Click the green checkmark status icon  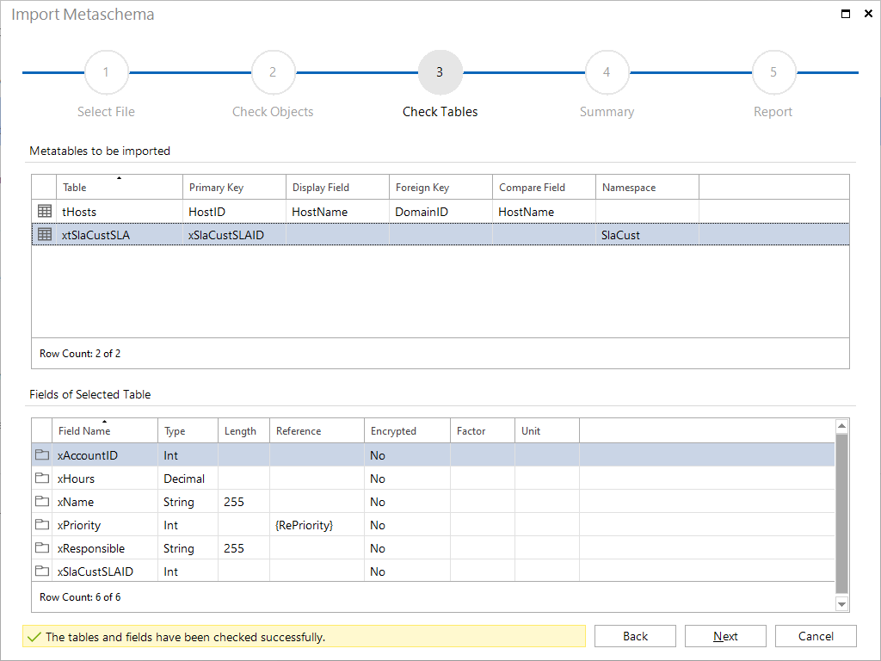pyautogui.click(x=34, y=637)
